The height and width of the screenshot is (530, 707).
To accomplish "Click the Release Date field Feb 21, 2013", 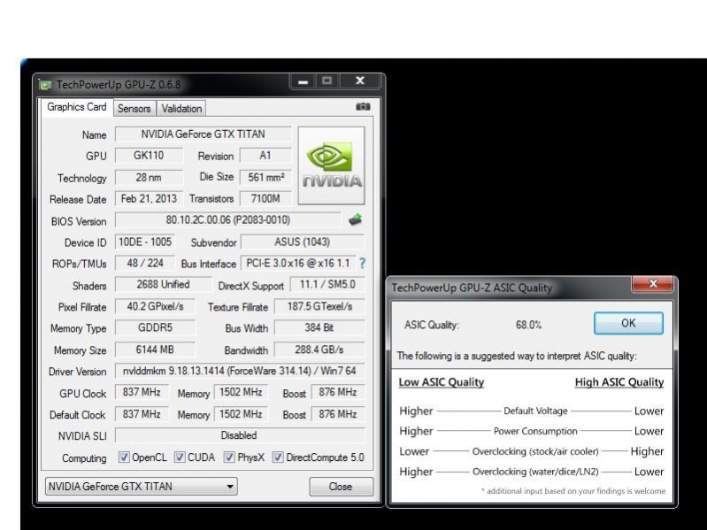I will 149,199.
